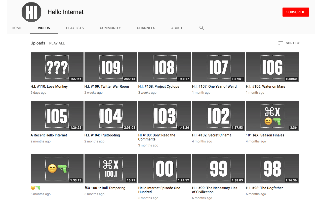322x201 pixels.
Task: Open the 98 video thumbnail
Action: coord(272,169)
